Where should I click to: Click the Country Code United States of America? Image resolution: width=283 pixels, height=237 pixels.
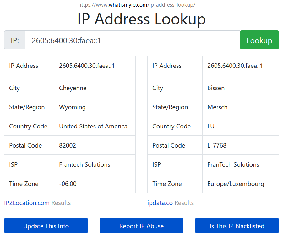pyautogui.click(x=93, y=126)
